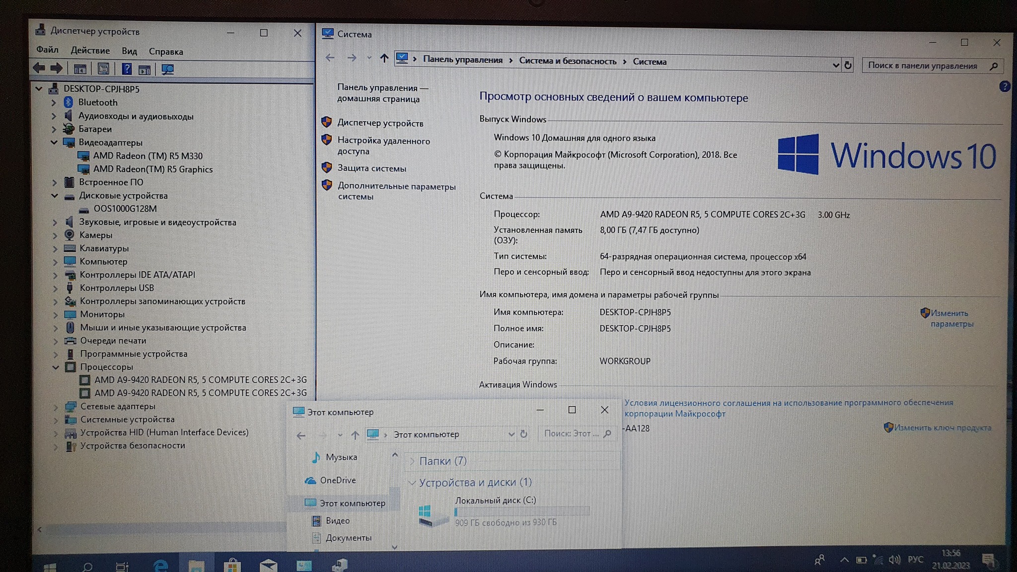
Task: Click the volume icon in system tray
Action: point(894,560)
